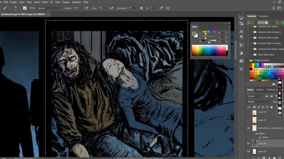Click add layer style fx button
The image size is (284, 159).
tap(259, 158)
